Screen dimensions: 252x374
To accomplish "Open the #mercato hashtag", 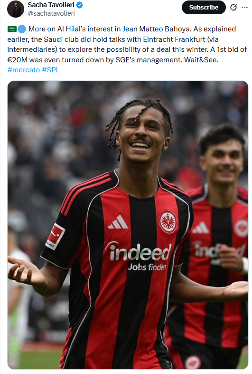I will point(24,70).
